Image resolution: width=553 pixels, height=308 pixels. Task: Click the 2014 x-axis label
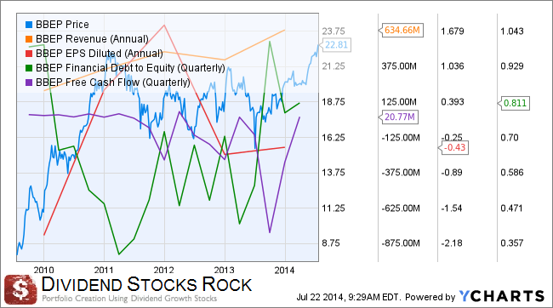[x=284, y=271]
